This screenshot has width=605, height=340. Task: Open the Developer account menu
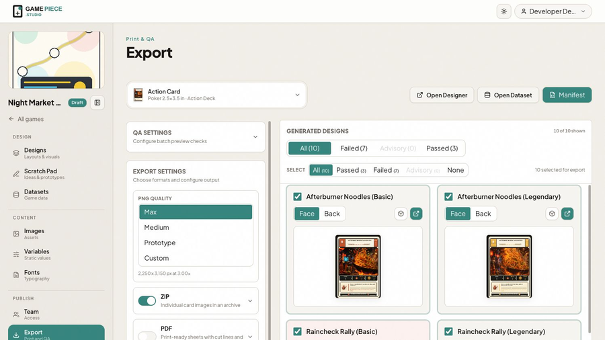click(553, 11)
